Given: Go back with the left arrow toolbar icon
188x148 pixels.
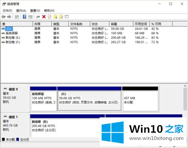Looking at the screenshot, I should click(x=3, y=17).
